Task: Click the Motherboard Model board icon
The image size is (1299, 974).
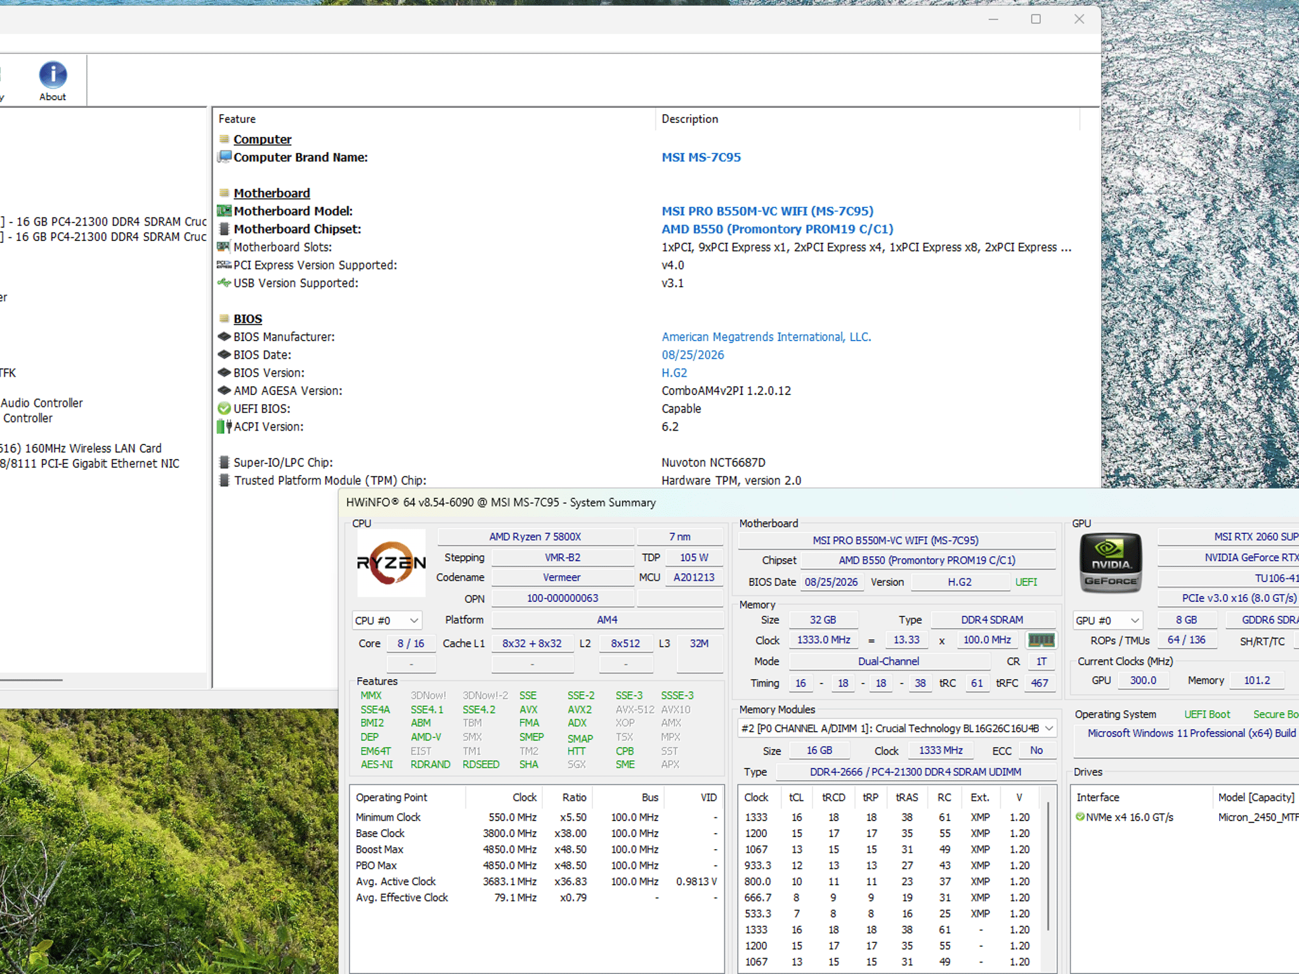Action: [x=224, y=211]
